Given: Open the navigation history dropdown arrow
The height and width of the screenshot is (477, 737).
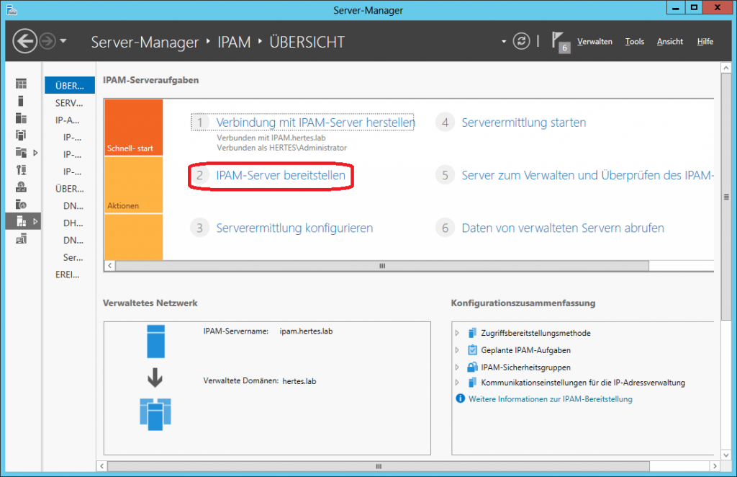Looking at the screenshot, I should pyautogui.click(x=63, y=41).
